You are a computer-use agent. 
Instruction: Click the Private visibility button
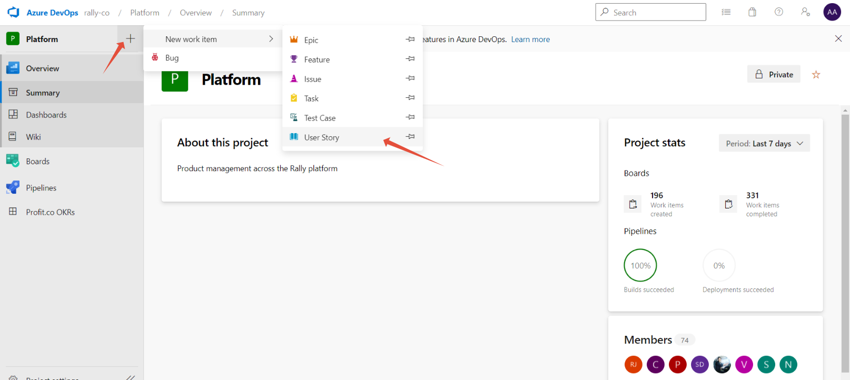point(774,74)
